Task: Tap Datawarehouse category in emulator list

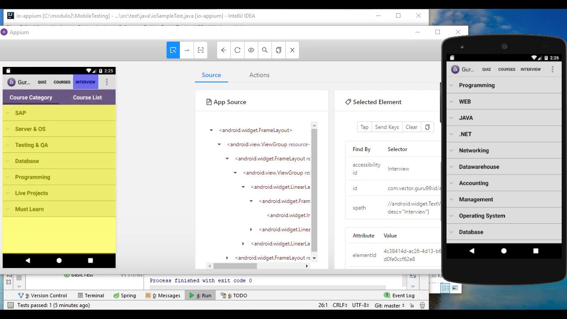Action: (x=504, y=167)
